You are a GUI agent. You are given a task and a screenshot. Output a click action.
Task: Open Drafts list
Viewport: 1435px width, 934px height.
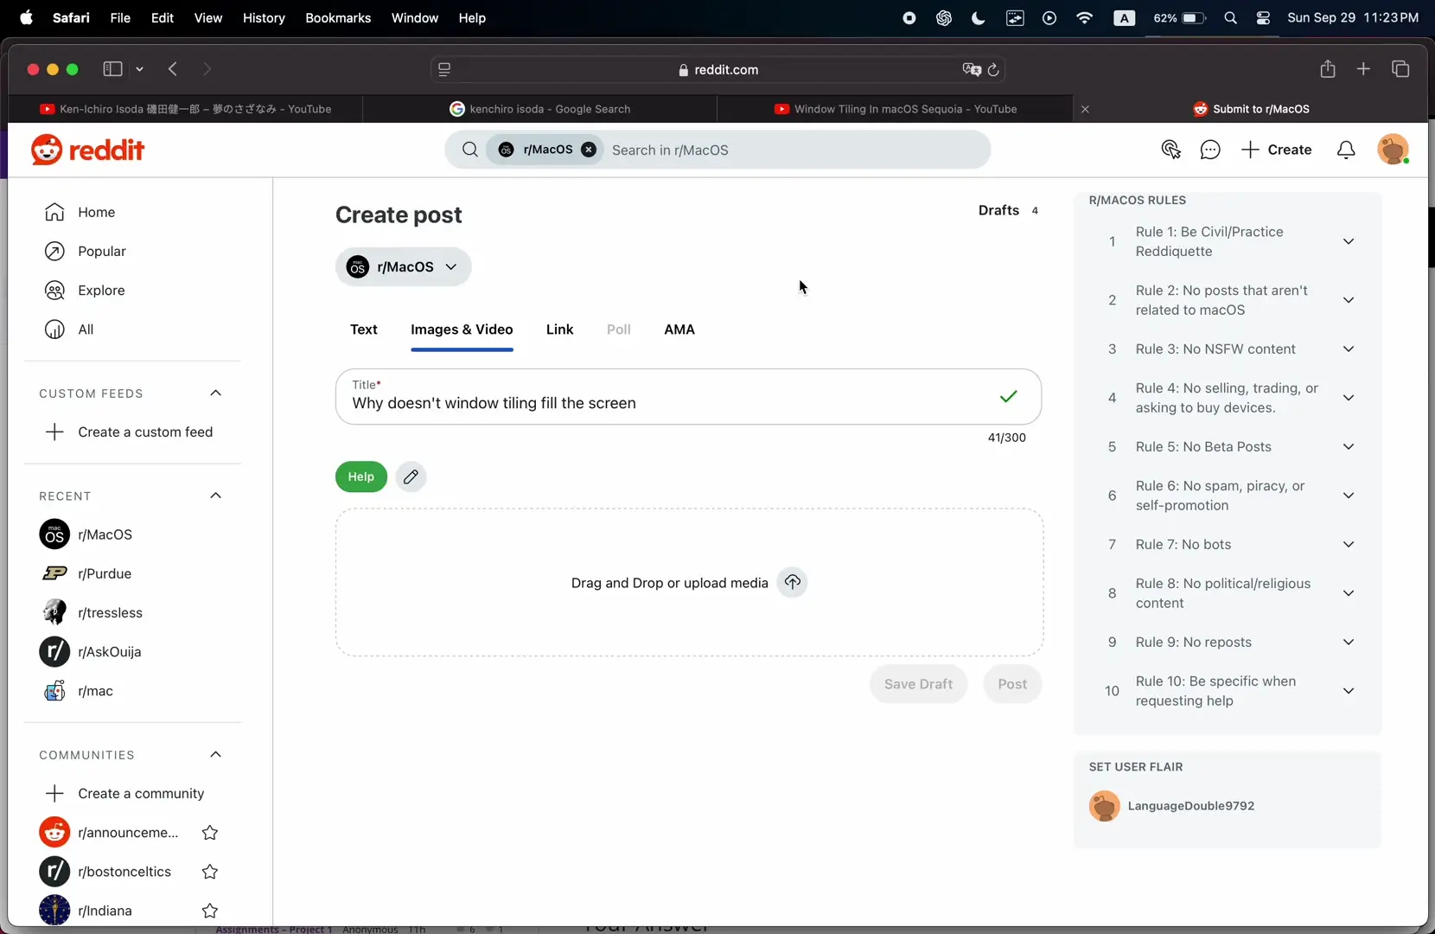point(1008,210)
